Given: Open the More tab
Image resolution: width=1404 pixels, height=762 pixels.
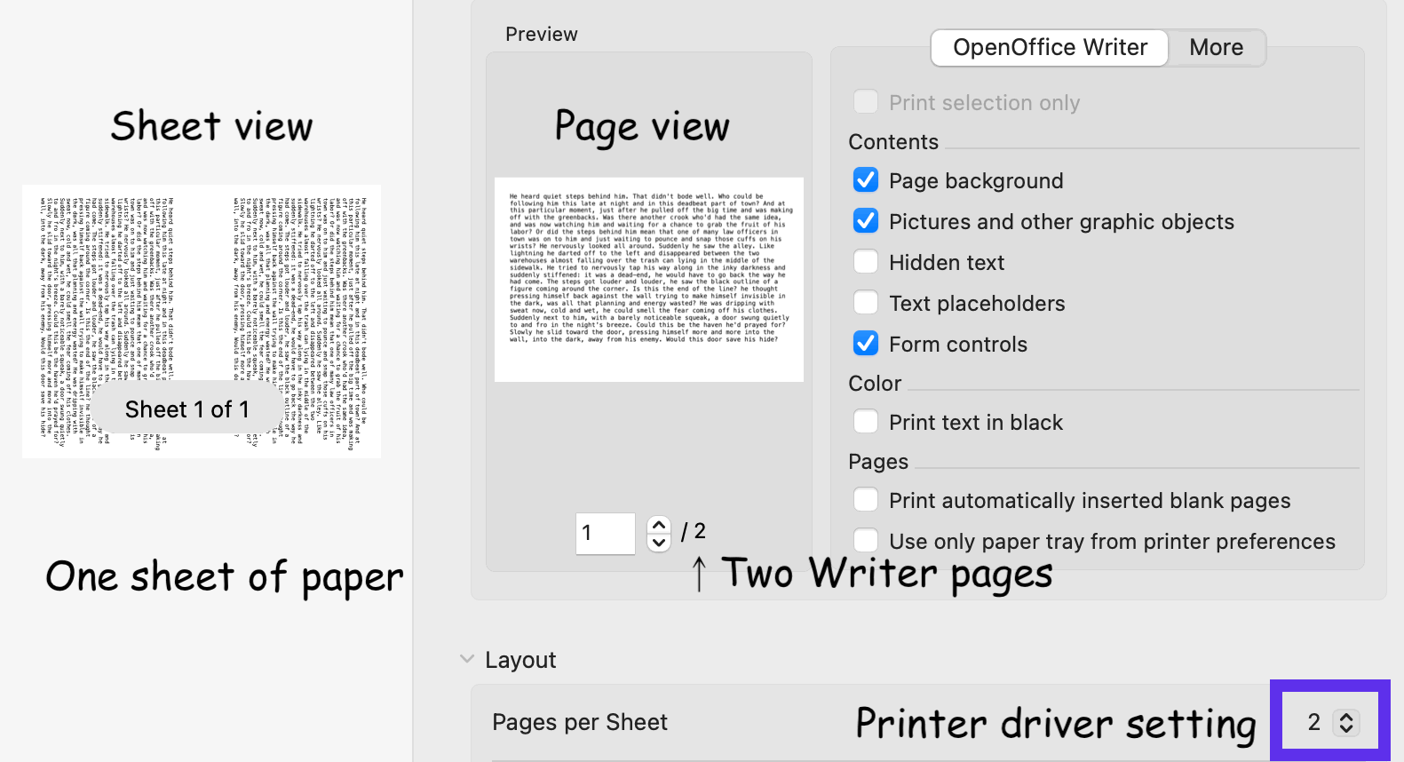Looking at the screenshot, I should [1216, 48].
